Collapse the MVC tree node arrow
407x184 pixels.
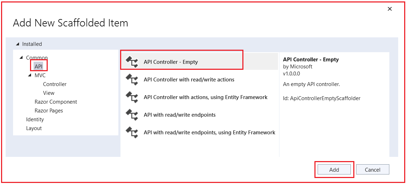(30, 75)
